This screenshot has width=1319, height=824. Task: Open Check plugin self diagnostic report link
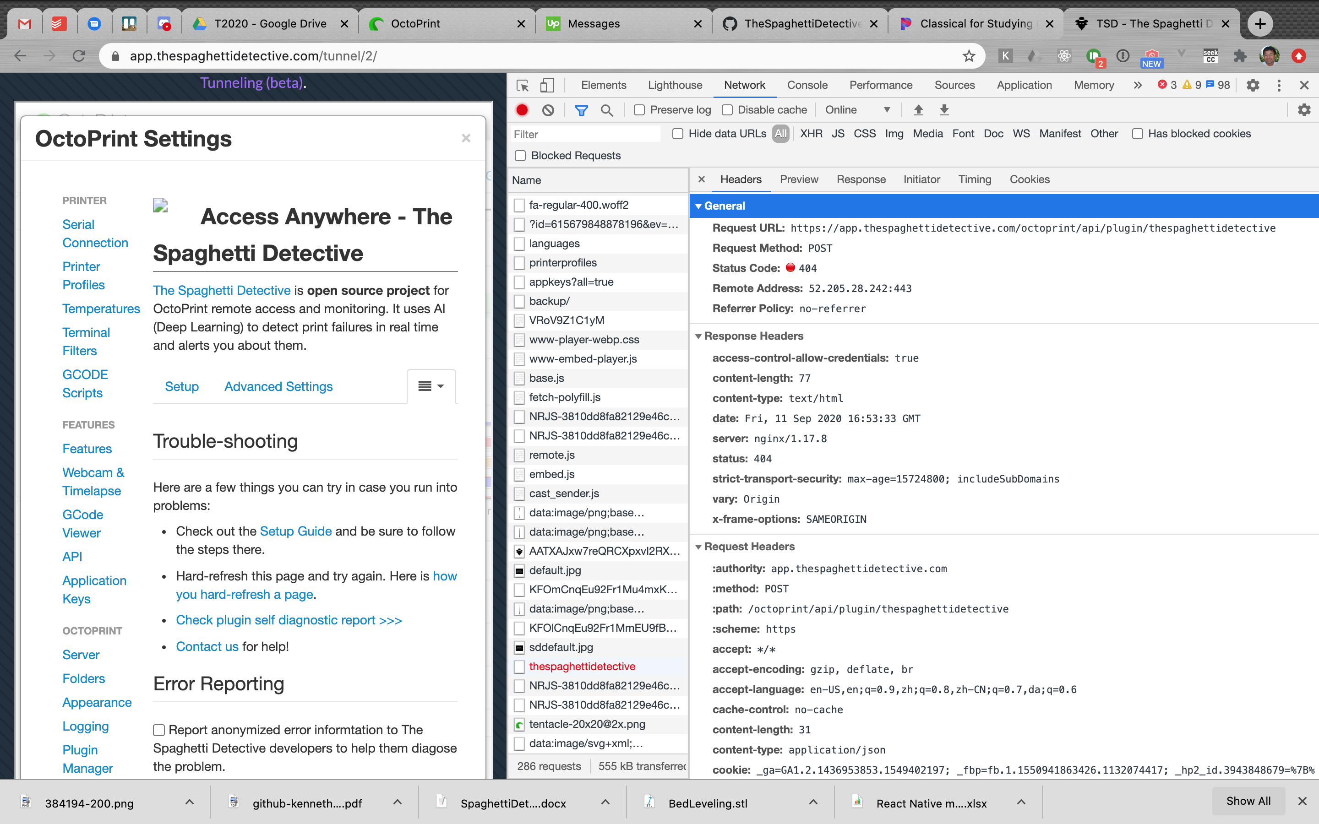pos(289,620)
